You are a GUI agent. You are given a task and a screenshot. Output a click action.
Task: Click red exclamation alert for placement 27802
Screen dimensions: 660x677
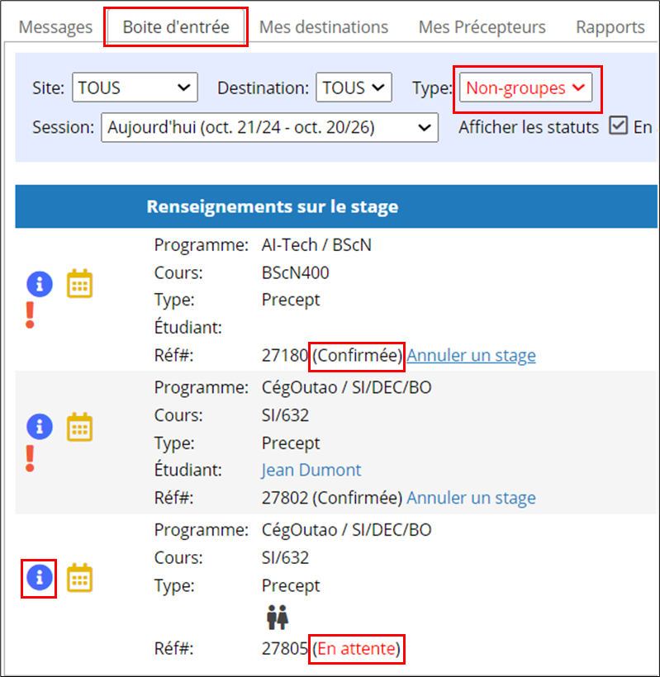pos(30,458)
